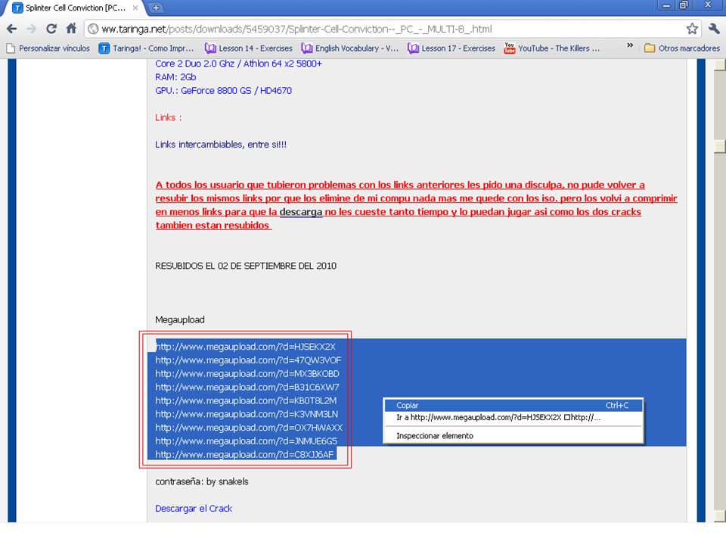This screenshot has height=545, width=726.
Task: Go back with the browser back arrow
Action: coord(12,29)
